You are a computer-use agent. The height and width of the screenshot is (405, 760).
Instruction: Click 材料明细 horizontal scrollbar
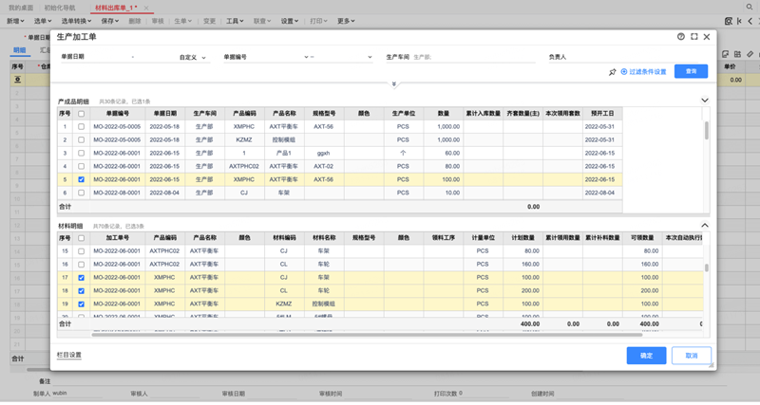[x=367, y=335]
